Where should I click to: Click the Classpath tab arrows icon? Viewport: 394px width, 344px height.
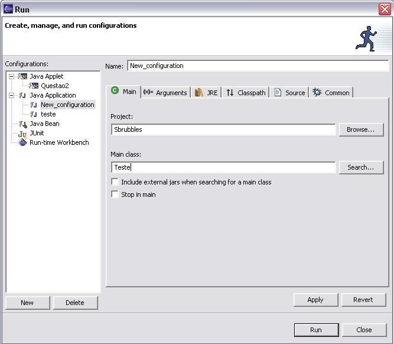[230, 93]
